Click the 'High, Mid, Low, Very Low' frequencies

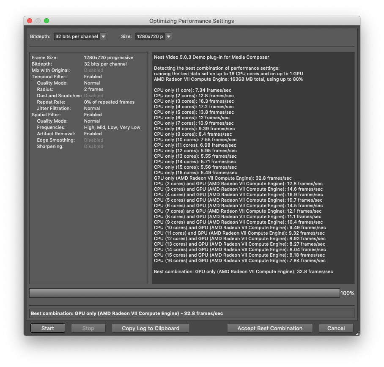tap(112, 128)
